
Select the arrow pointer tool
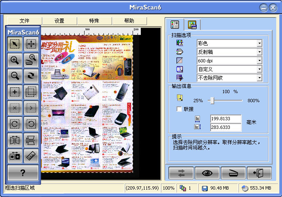15,44
